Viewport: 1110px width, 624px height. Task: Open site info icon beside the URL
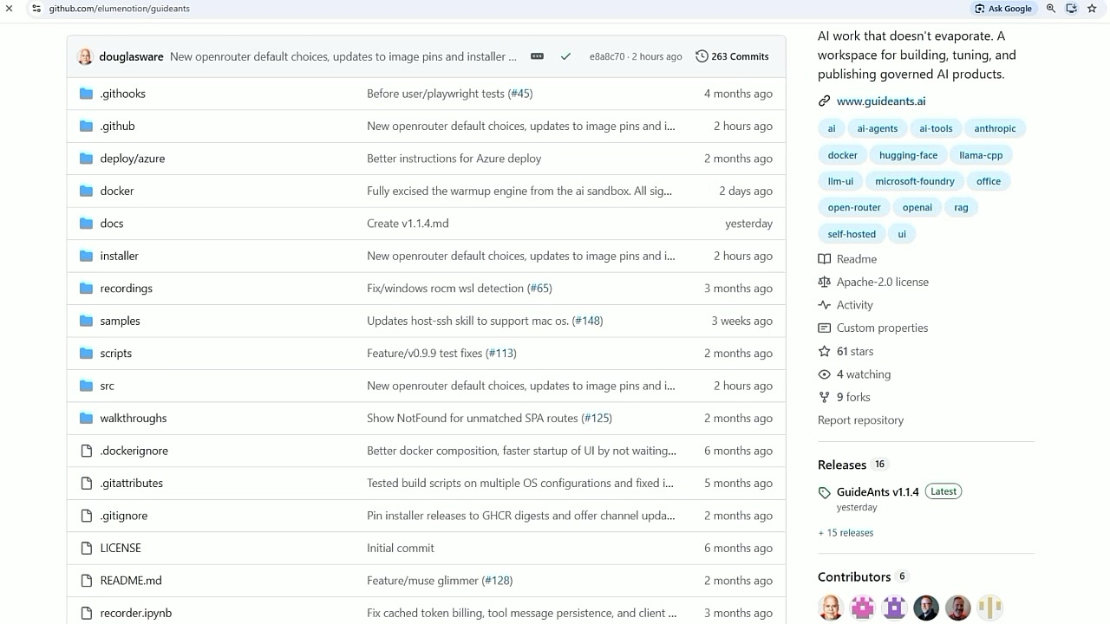click(36, 9)
